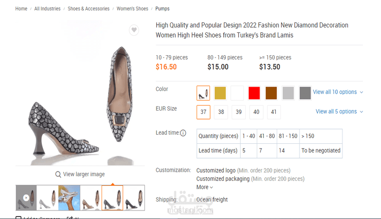Go to Shoes & Accessories breadcrumb
The width and height of the screenshot is (381, 219).
coord(89,9)
